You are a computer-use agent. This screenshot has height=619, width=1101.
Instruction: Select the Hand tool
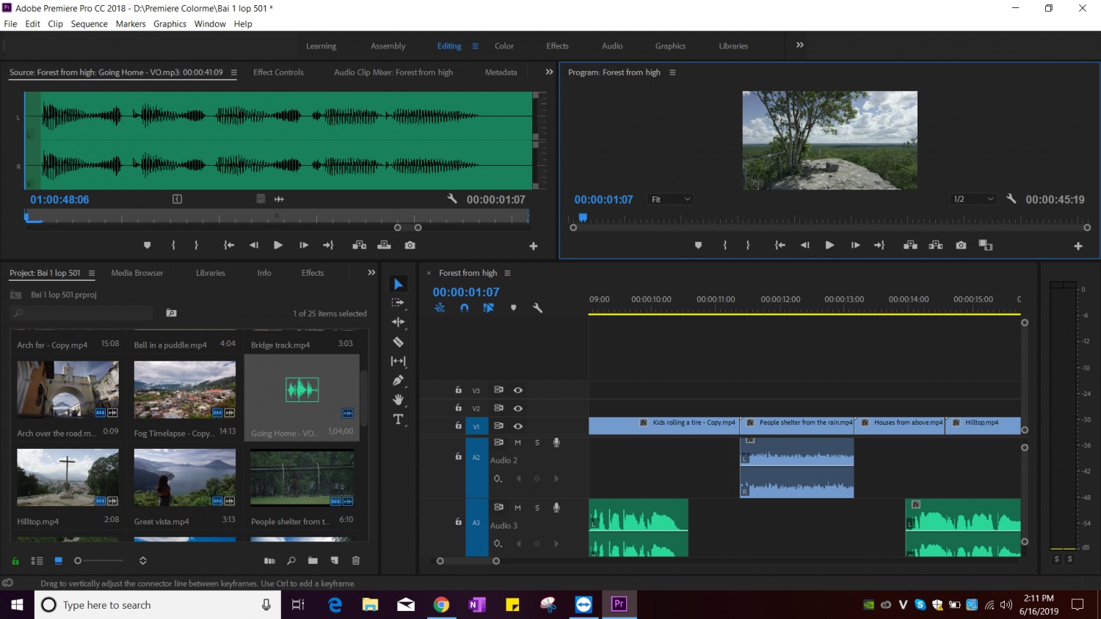(x=398, y=400)
